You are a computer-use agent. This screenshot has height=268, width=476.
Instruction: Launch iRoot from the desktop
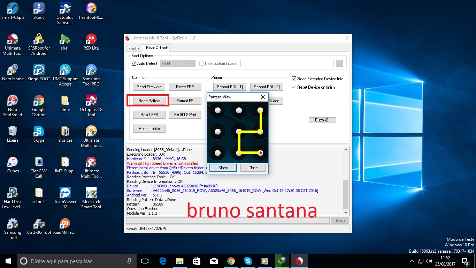[x=39, y=11]
